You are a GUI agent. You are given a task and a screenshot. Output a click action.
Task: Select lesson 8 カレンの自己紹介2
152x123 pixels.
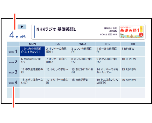coord(83,62)
